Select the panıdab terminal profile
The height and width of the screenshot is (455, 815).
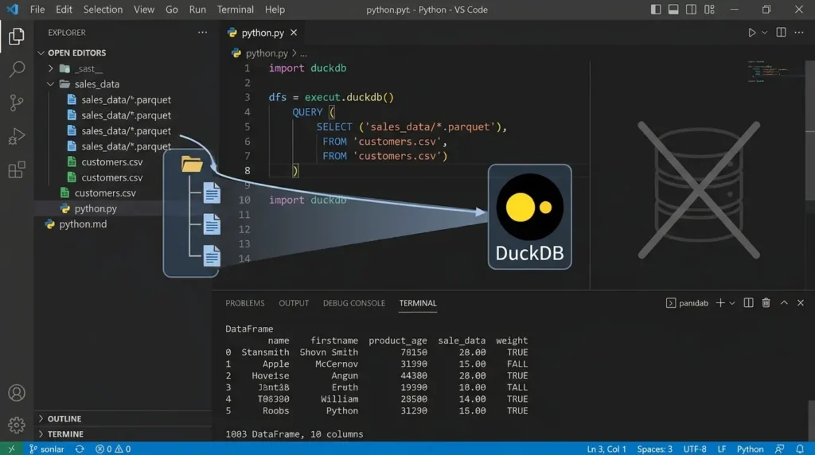click(x=687, y=303)
